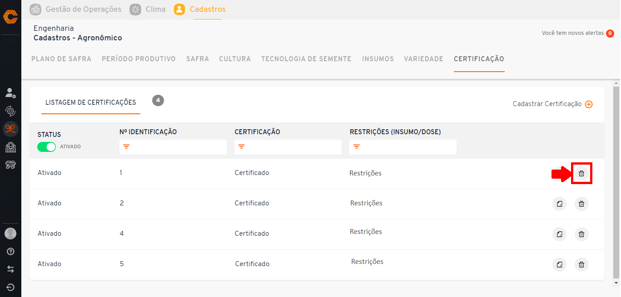621x297 pixels.
Task: Click filter icon in Nº Identificação field
Action: [126, 147]
